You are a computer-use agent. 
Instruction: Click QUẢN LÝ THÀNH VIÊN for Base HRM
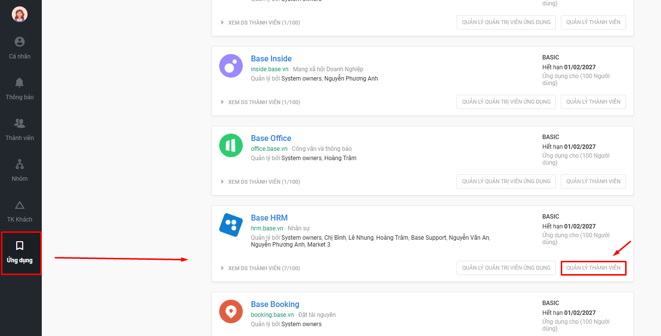[593, 268]
